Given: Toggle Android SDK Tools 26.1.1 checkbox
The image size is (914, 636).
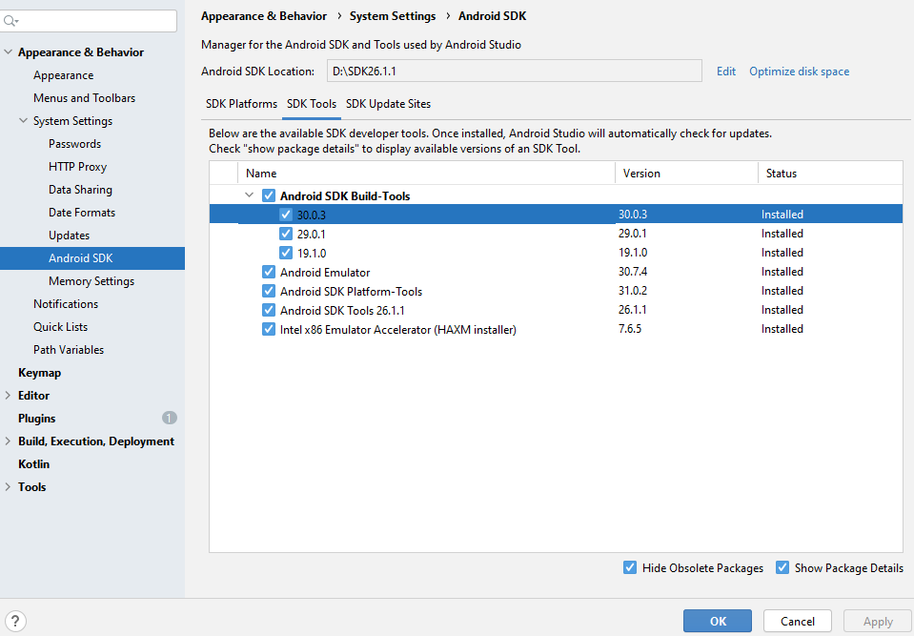Looking at the screenshot, I should tap(269, 310).
